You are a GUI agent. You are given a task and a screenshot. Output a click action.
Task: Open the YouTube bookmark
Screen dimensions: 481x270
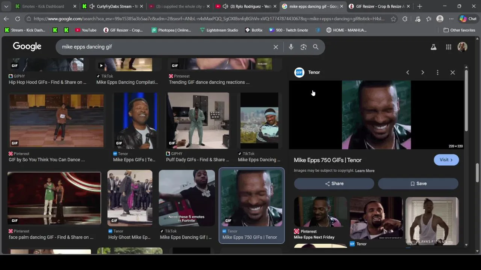86,30
